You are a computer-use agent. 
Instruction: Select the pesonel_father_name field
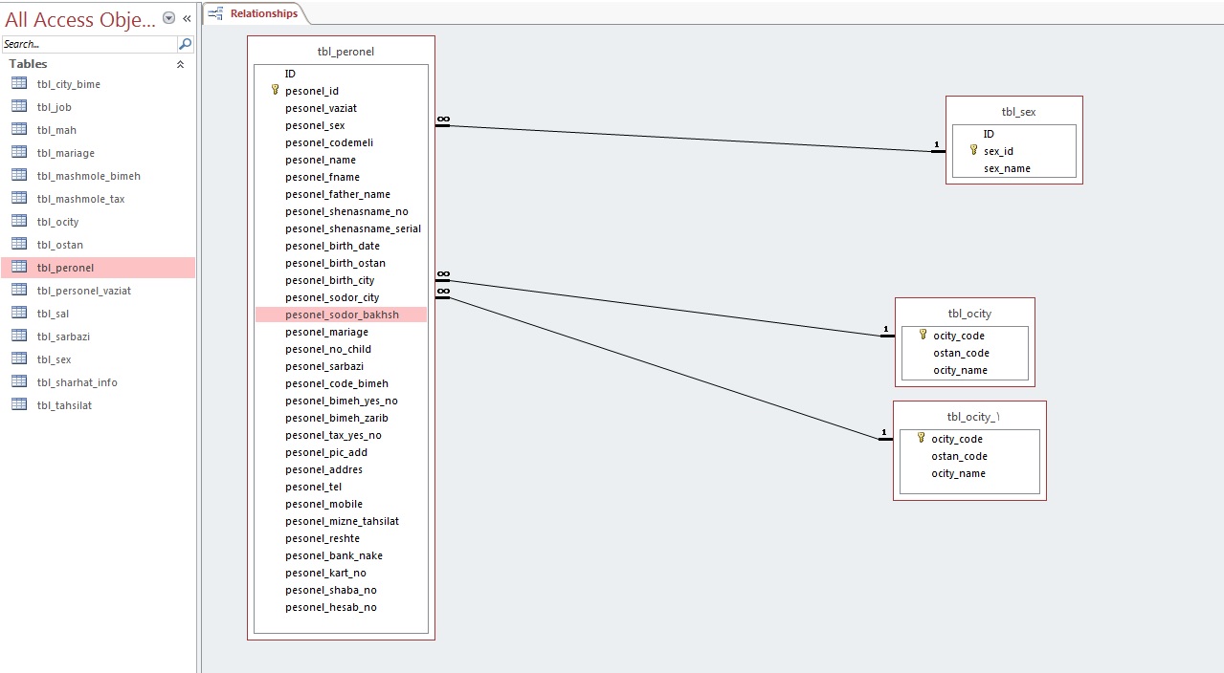[x=341, y=194]
